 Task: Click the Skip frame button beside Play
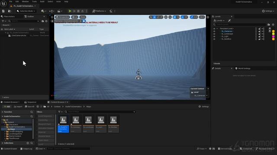coord(74,11)
